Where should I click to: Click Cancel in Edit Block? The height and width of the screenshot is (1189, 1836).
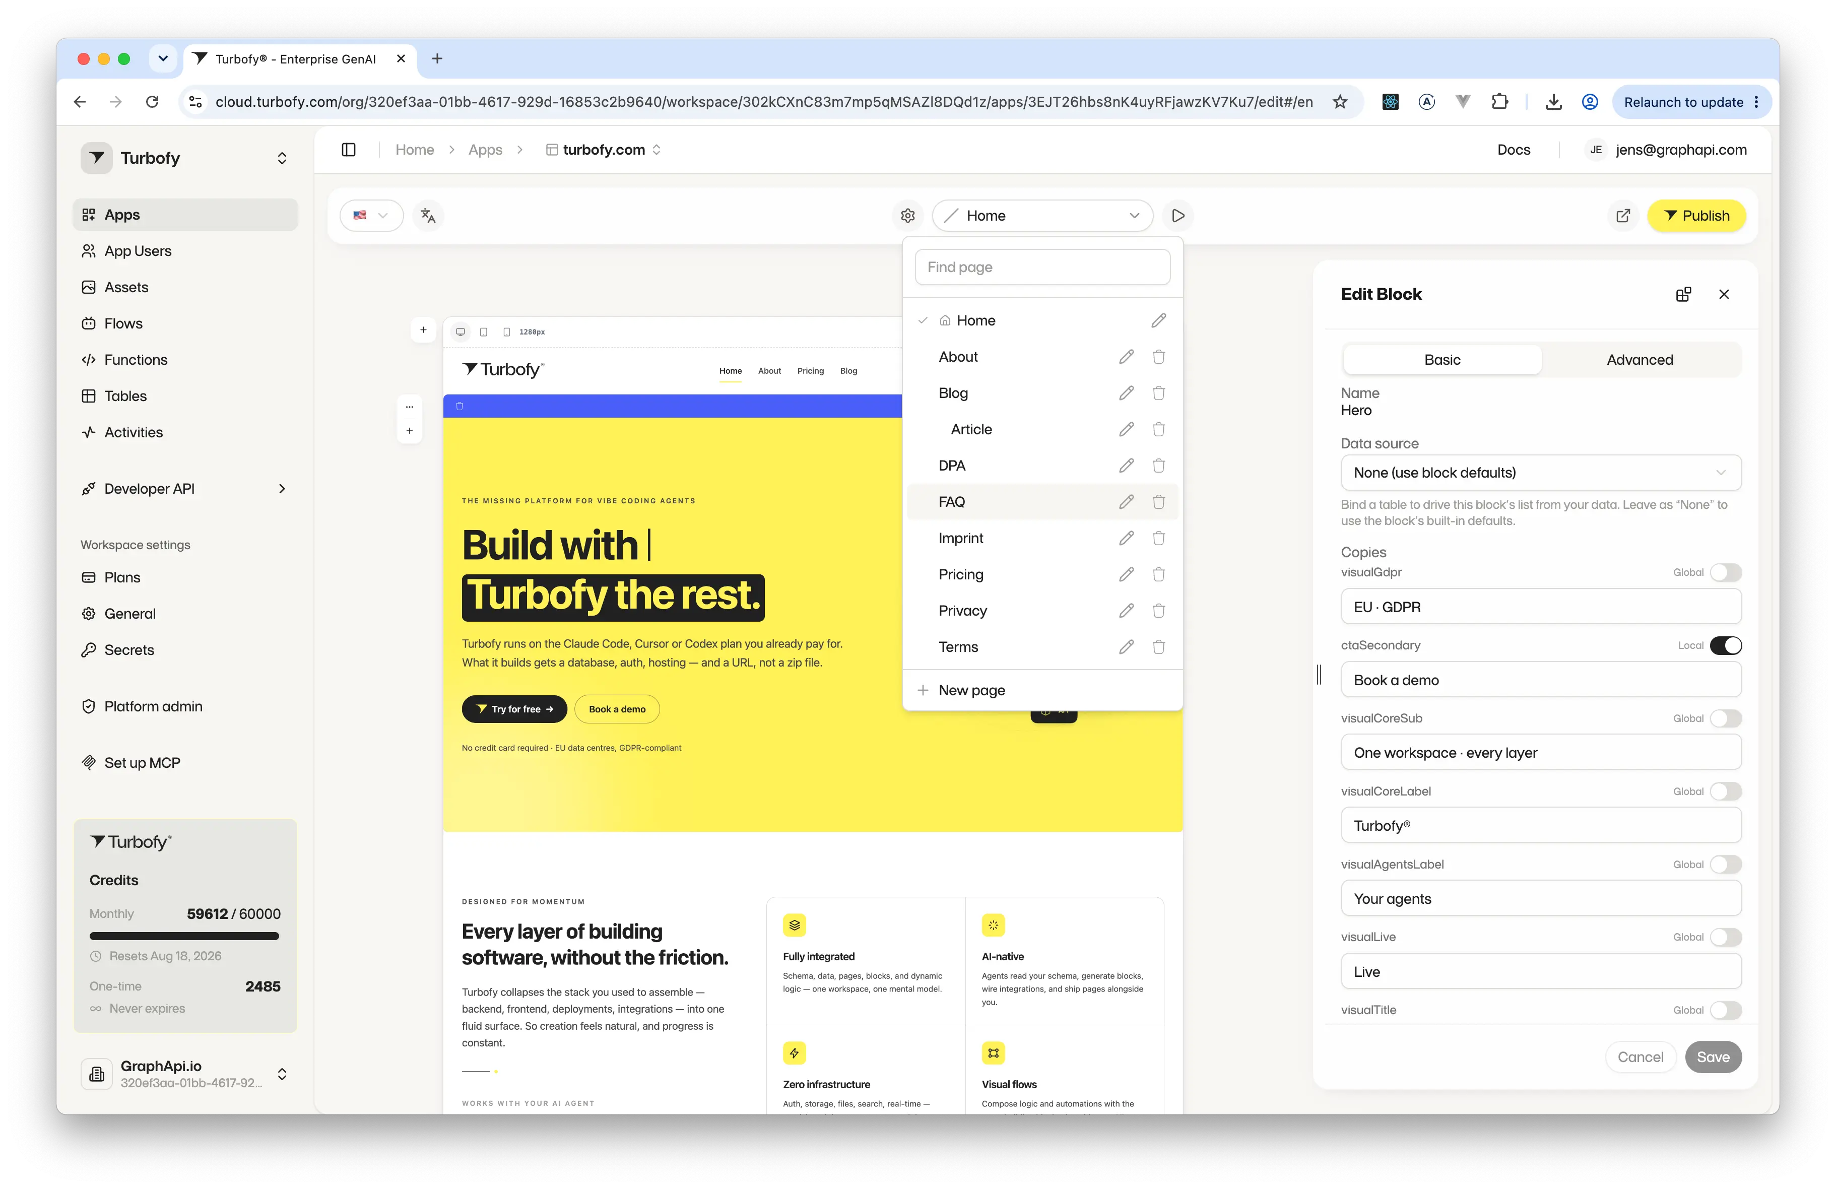coord(1640,1057)
